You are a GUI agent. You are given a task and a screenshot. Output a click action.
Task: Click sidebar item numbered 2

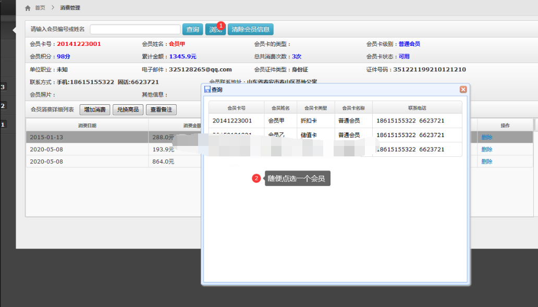pos(3,106)
